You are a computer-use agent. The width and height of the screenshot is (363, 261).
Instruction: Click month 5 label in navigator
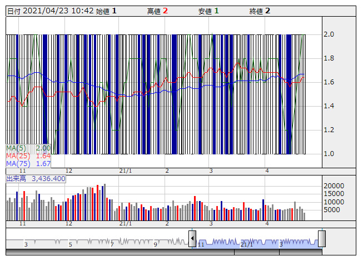71,244
